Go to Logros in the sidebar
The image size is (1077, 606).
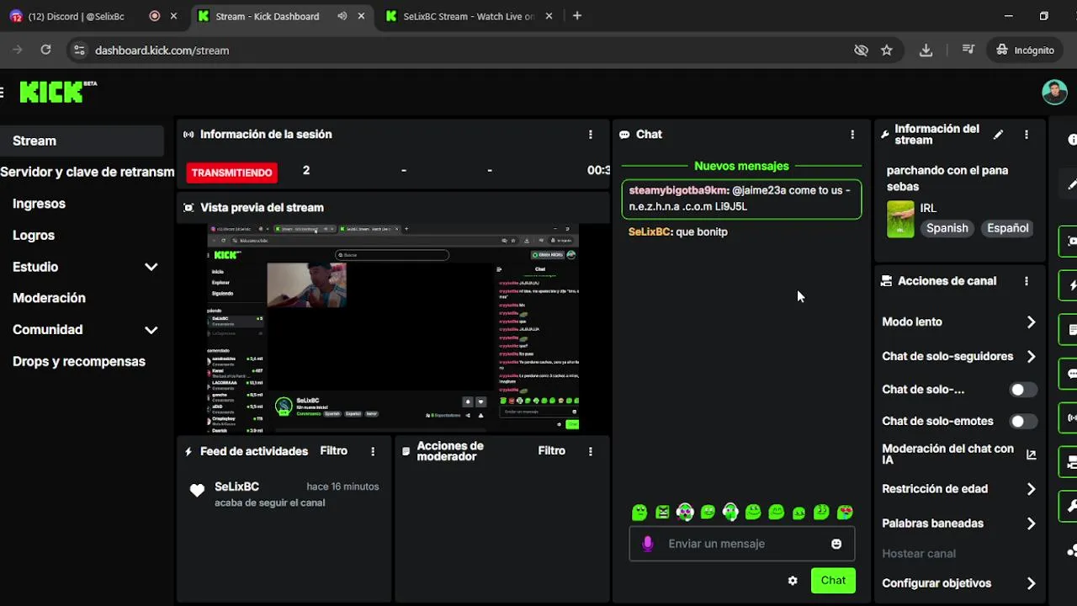click(34, 236)
